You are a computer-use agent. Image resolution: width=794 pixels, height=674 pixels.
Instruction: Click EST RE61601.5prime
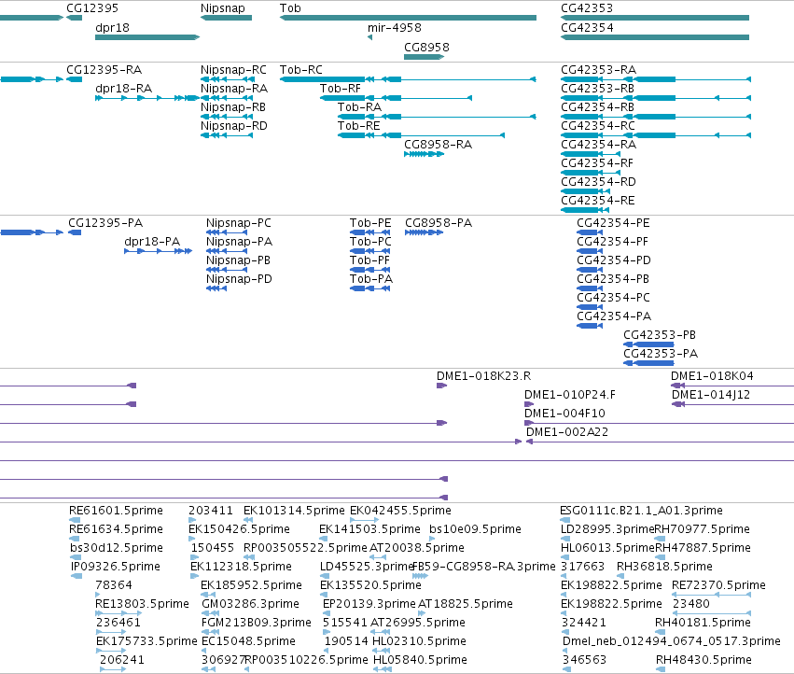[x=116, y=511]
